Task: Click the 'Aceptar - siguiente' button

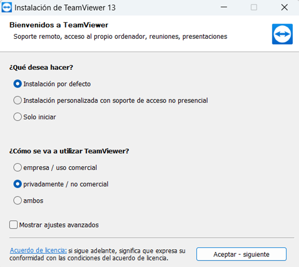Action: [241, 254]
